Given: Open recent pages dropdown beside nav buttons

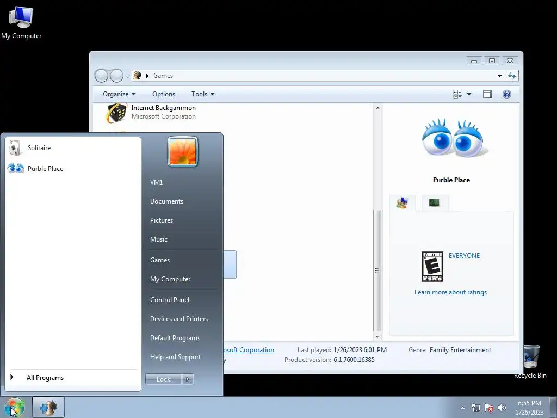Looking at the screenshot, I should [x=127, y=76].
